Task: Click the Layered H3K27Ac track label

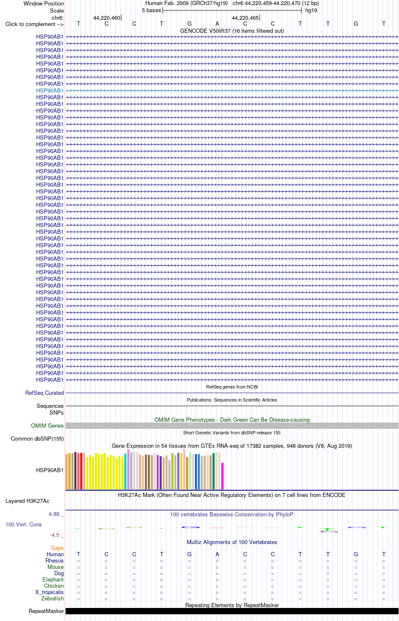Action: pyautogui.click(x=27, y=501)
